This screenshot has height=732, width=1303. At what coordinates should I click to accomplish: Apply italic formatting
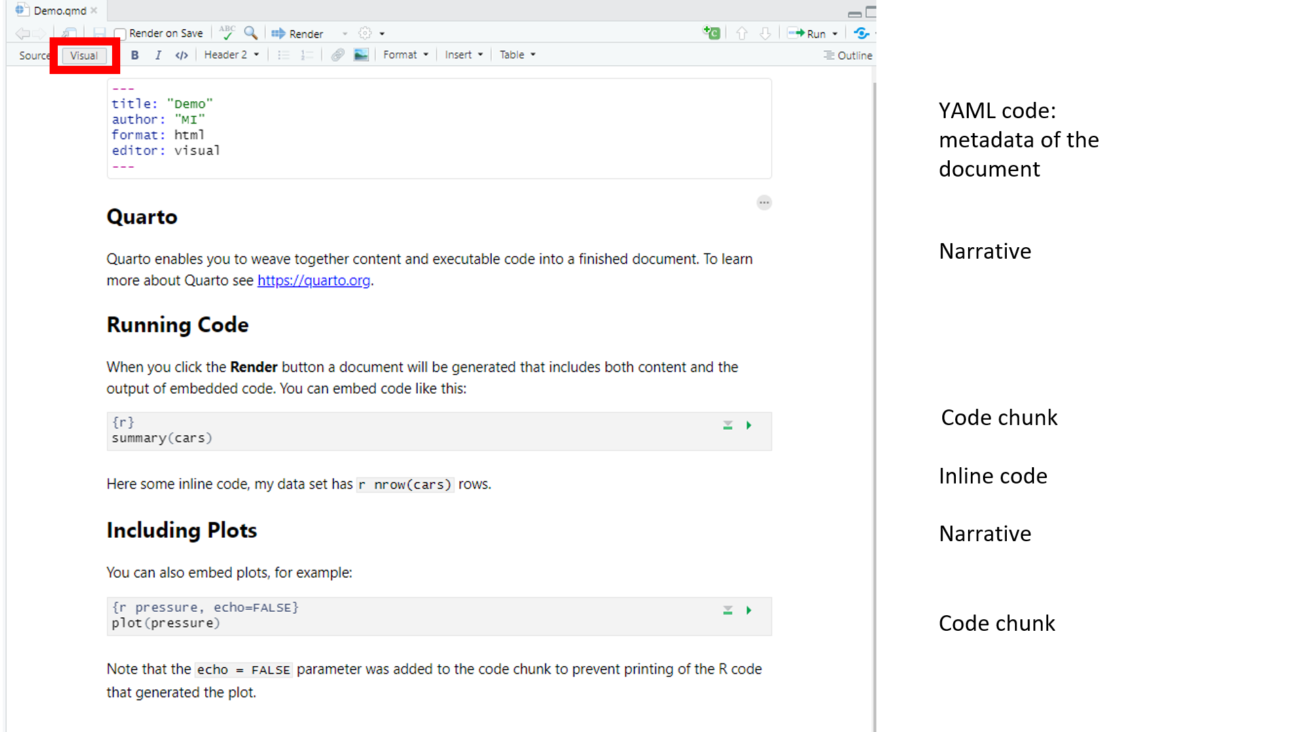coord(158,55)
